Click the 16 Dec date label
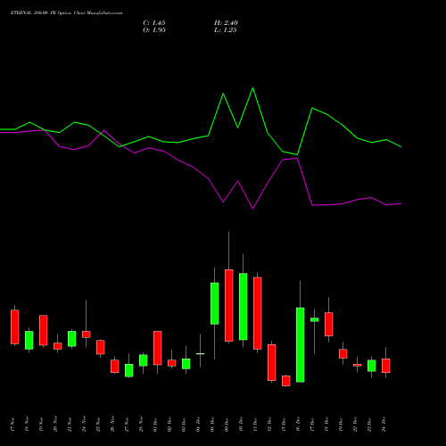This screenshot has width=446, height=446. 298,424
